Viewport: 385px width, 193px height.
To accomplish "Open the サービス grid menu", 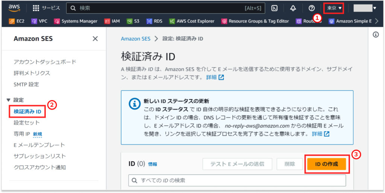I will 46,8.
